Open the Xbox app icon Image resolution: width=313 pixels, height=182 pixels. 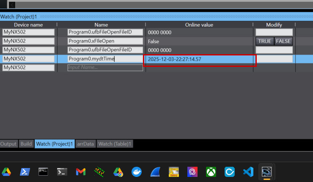pyautogui.click(x=211, y=172)
